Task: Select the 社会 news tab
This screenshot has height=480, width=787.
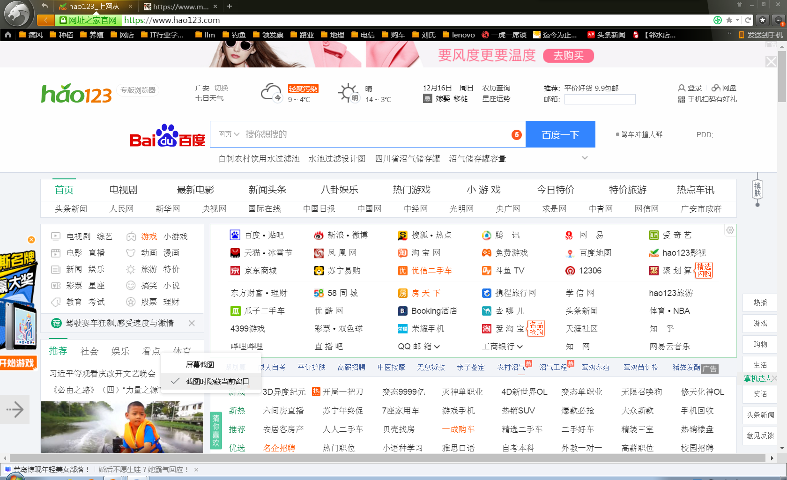Action: pyautogui.click(x=89, y=351)
